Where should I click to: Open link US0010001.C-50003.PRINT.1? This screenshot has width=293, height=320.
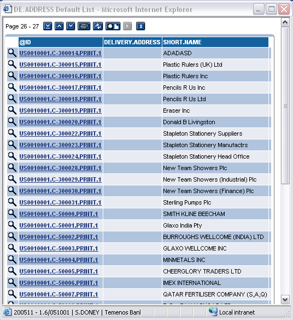tap(58, 248)
